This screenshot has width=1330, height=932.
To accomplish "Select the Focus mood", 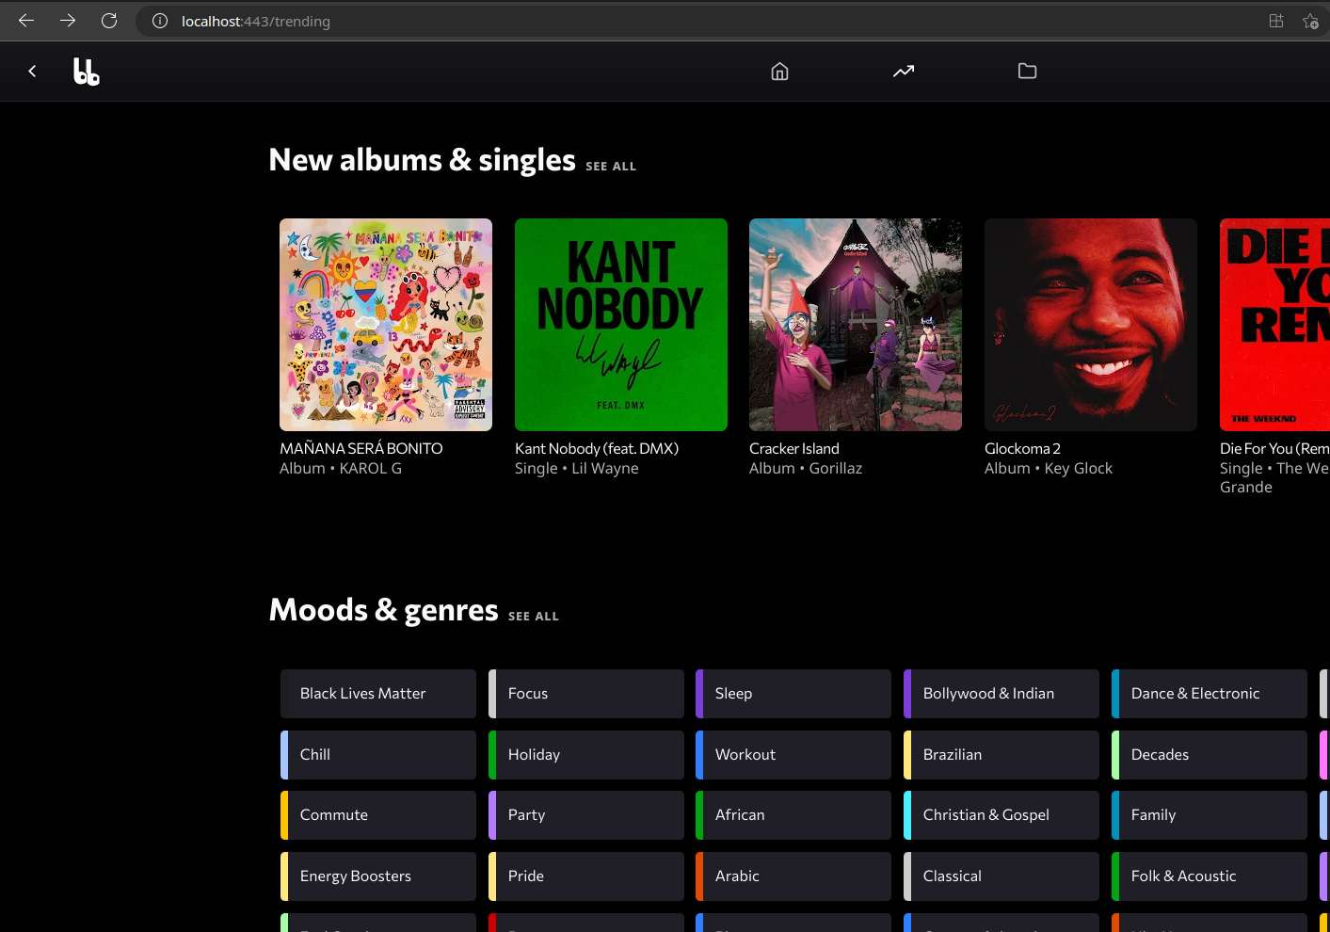I will (586, 694).
